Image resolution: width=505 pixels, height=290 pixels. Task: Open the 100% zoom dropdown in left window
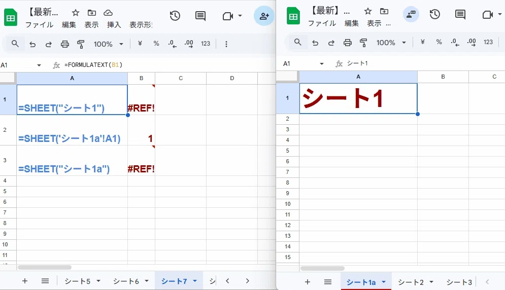point(108,44)
